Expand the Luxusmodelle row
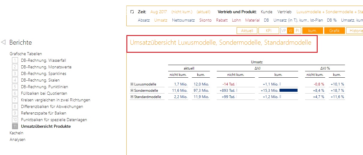Image resolution: width=363 pixels, height=155 pixels. tap(132, 84)
